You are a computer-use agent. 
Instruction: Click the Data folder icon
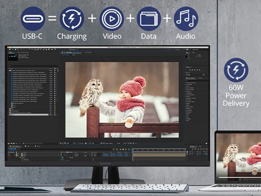pyautogui.click(x=149, y=19)
